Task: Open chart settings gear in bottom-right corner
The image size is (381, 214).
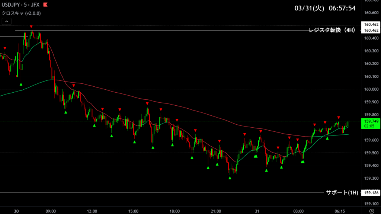Action: point(371,211)
